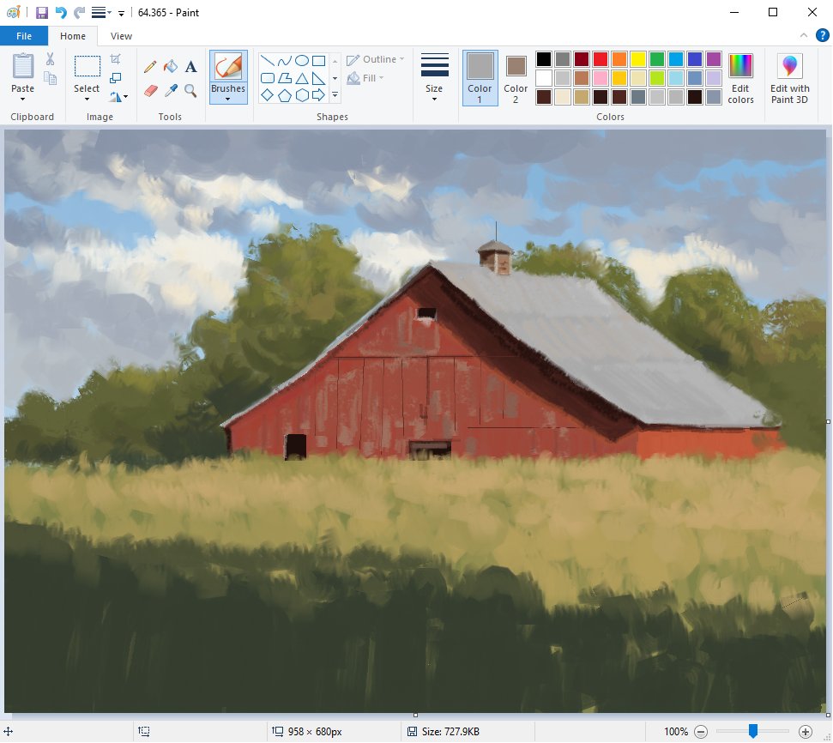
Task: Pick the purple color swatch
Action: [714, 59]
